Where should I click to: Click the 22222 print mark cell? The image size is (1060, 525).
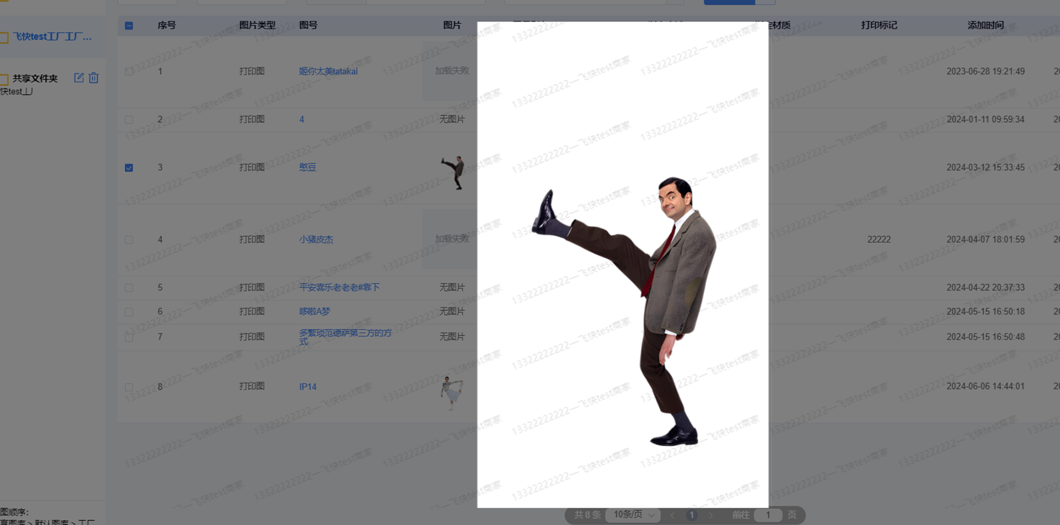[879, 239]
